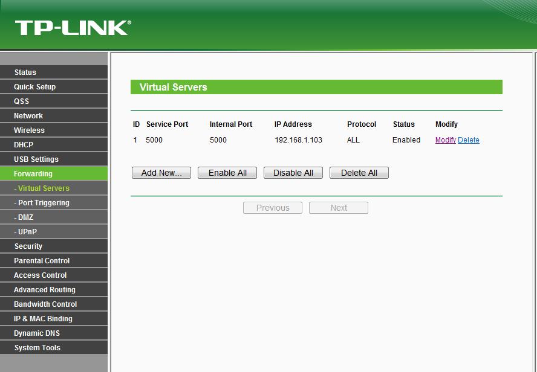Expand the Wireless settings section

point(29,130)
